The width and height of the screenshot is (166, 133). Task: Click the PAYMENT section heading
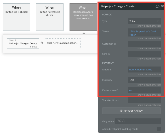click(x=108, y=63)
